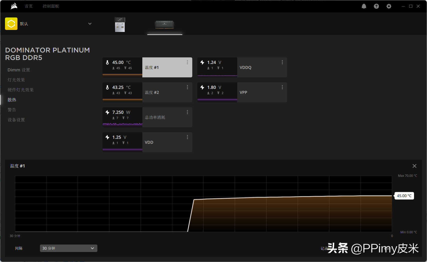Click the Corsair sails logo
This screenshot has width=427, height=262.
pos(14,6)
